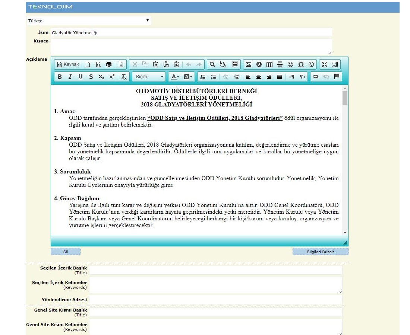Click the Seçilen İçerik Kelimeler keywords field

click(216, 285)
